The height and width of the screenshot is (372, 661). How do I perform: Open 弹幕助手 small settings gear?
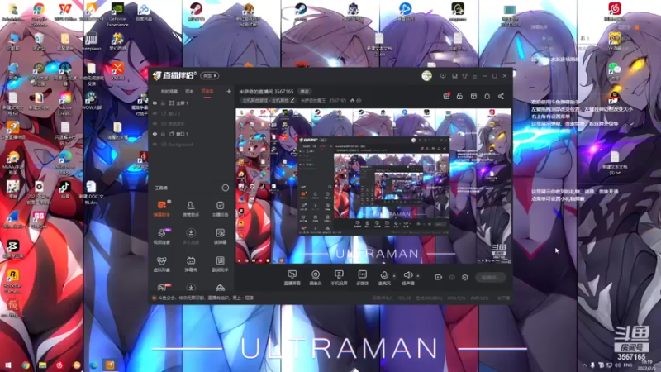click(x=169, y=202)
